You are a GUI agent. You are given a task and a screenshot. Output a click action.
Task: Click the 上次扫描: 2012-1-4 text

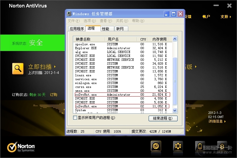43,72
